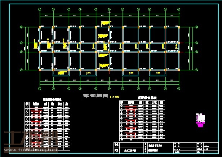
Task: Click the title block in bottom-right corner
Action: [x=166, y=148]
